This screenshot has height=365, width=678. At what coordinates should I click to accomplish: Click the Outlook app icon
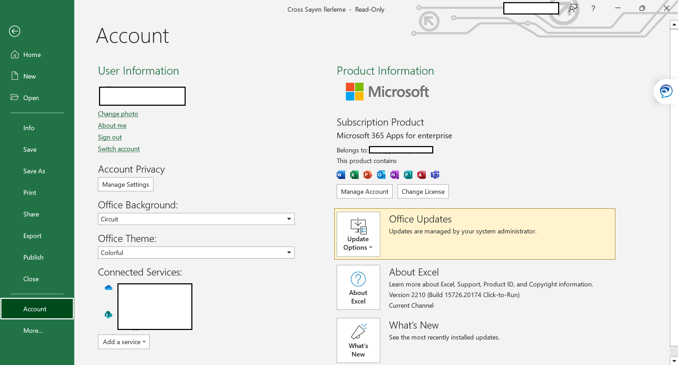coord(381,175)
